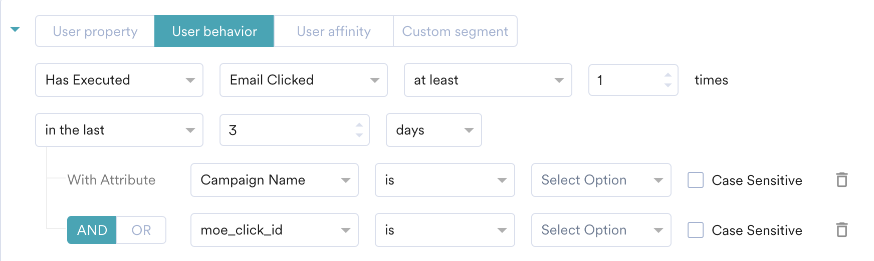Open the 'in the last' time dropdown

119,130
